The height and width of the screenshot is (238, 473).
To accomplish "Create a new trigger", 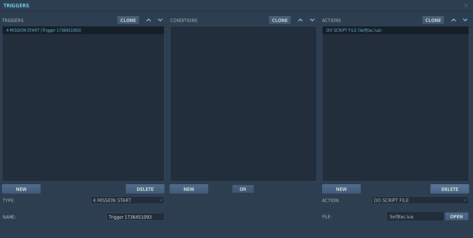I will click(x=21, y=189).
